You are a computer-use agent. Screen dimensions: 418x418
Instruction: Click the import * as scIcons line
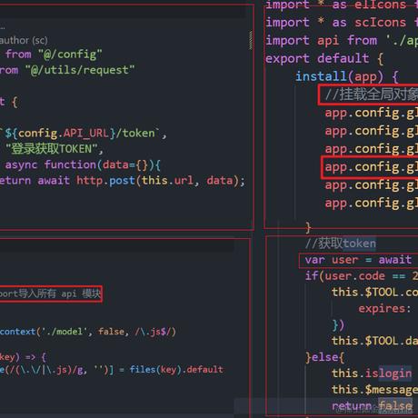(342, 23)
